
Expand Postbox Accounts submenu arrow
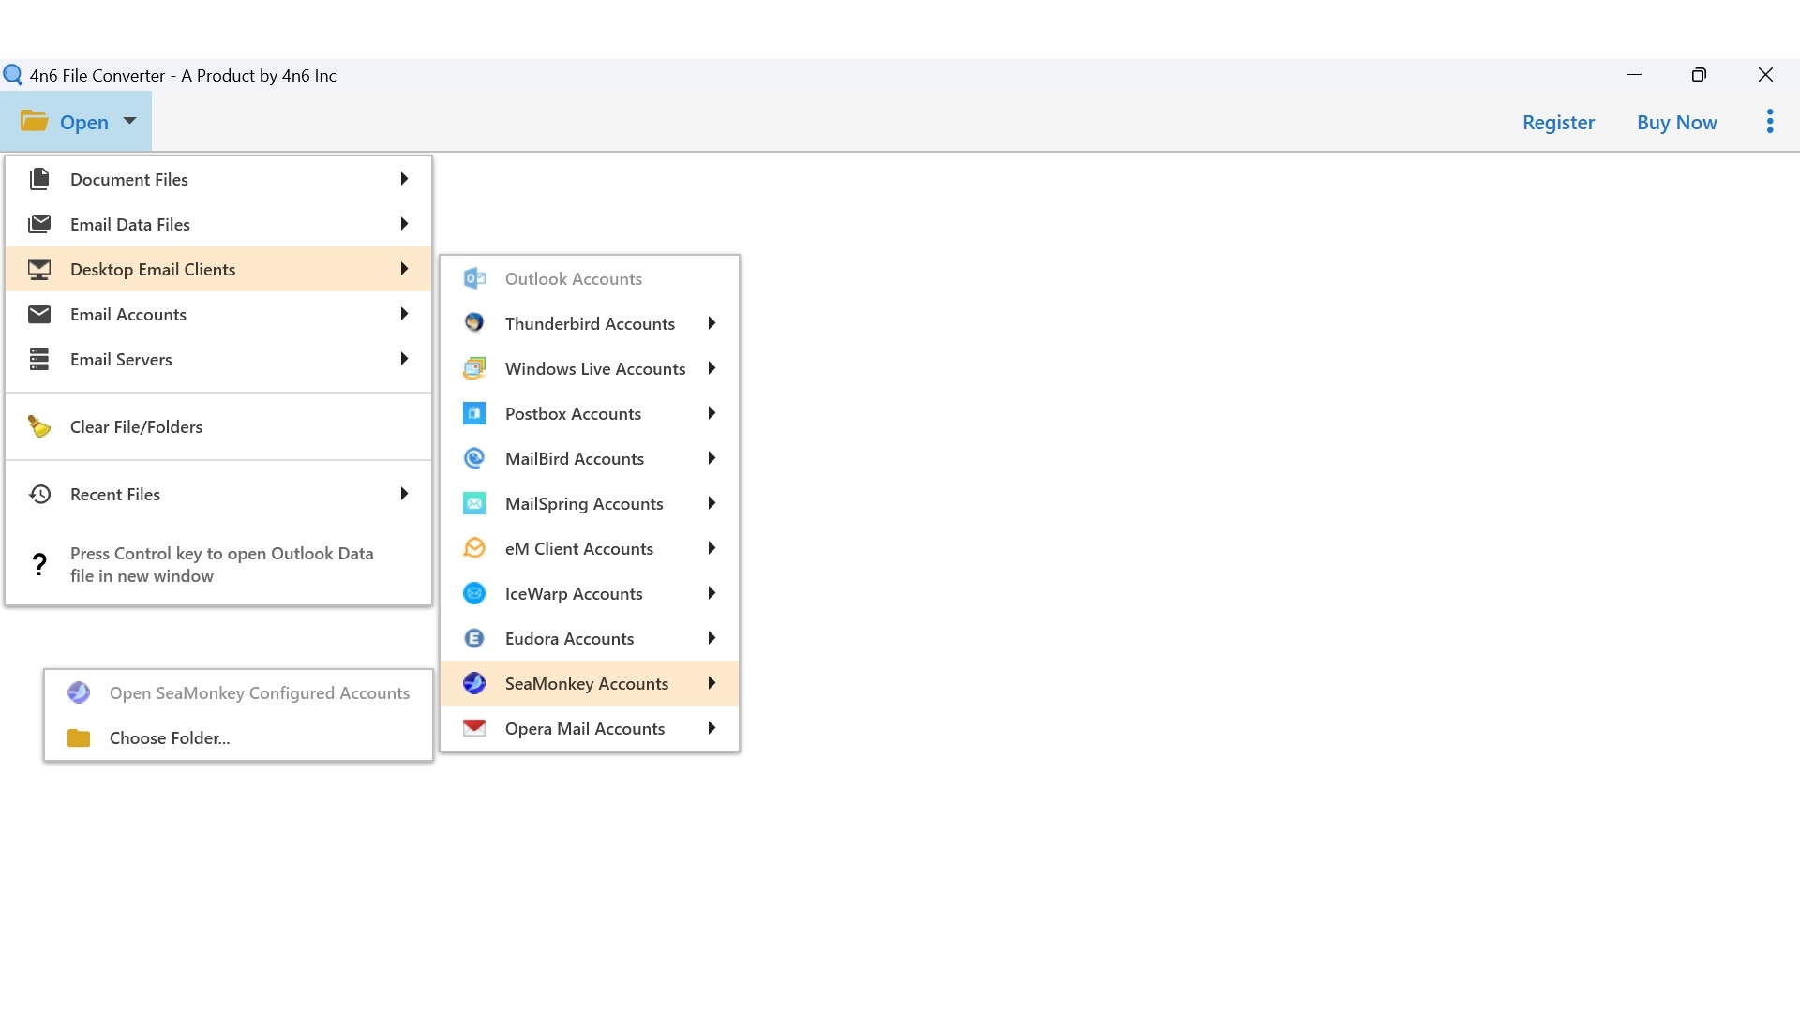tap(712, 413)
